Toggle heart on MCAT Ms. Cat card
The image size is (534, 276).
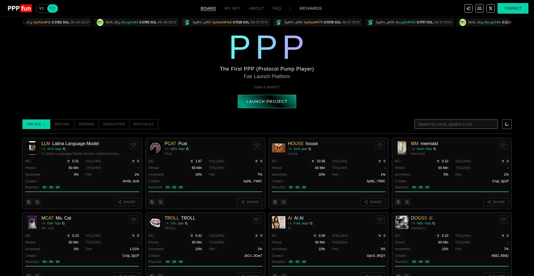tap(134, 220)
